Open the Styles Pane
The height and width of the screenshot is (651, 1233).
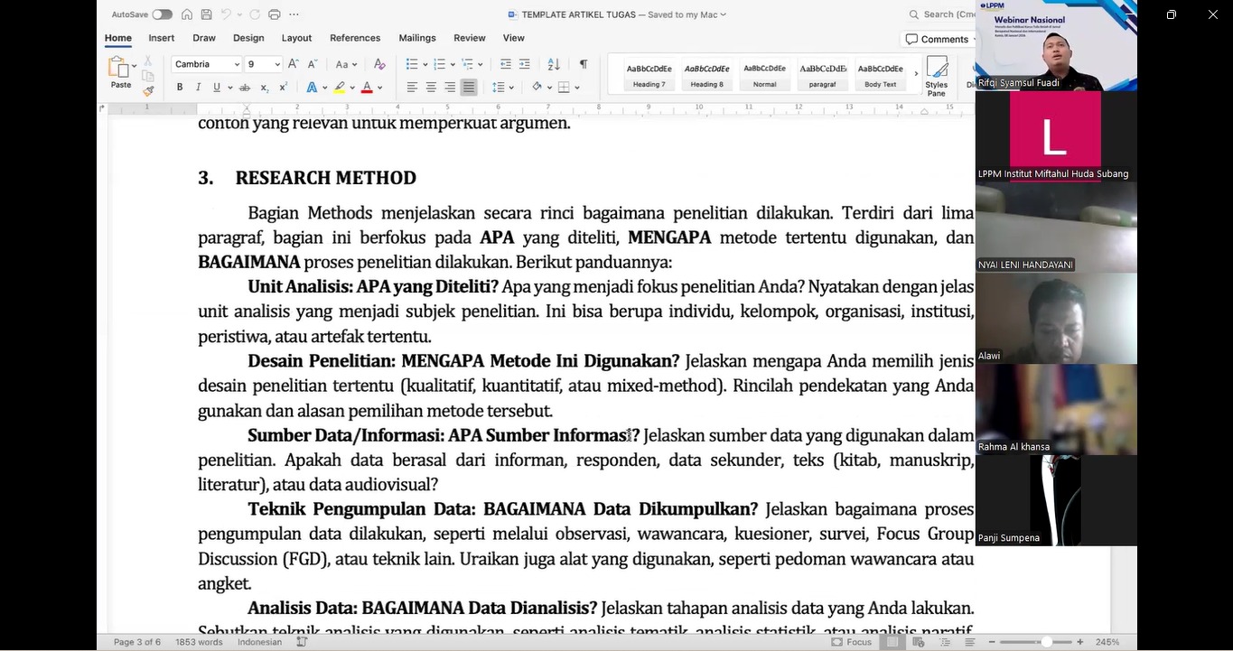coord(937,77)
